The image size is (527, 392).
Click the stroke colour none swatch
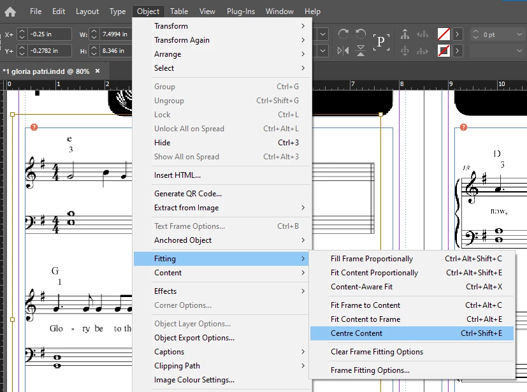[x=444, y=51]
